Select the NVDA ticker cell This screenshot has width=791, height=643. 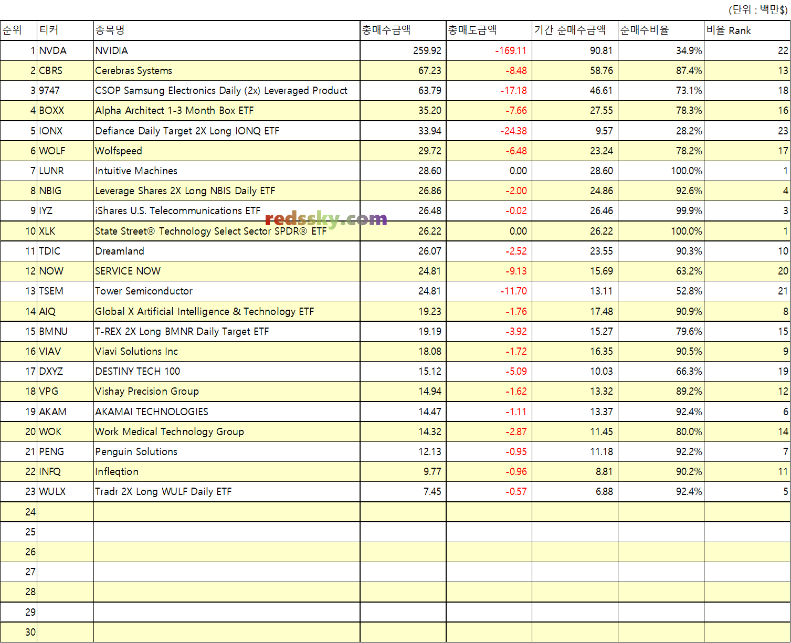pyautogui.click(x=65, y=50)
